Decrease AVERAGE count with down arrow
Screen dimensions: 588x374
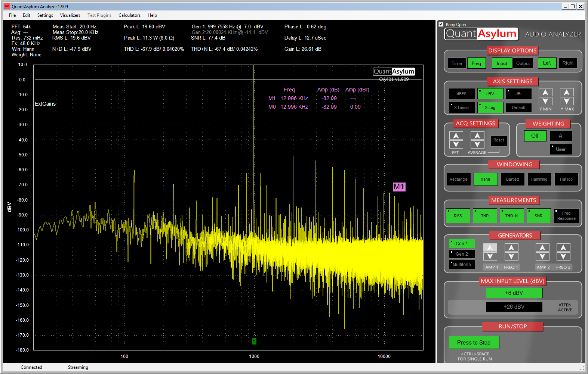coord(477,144)
